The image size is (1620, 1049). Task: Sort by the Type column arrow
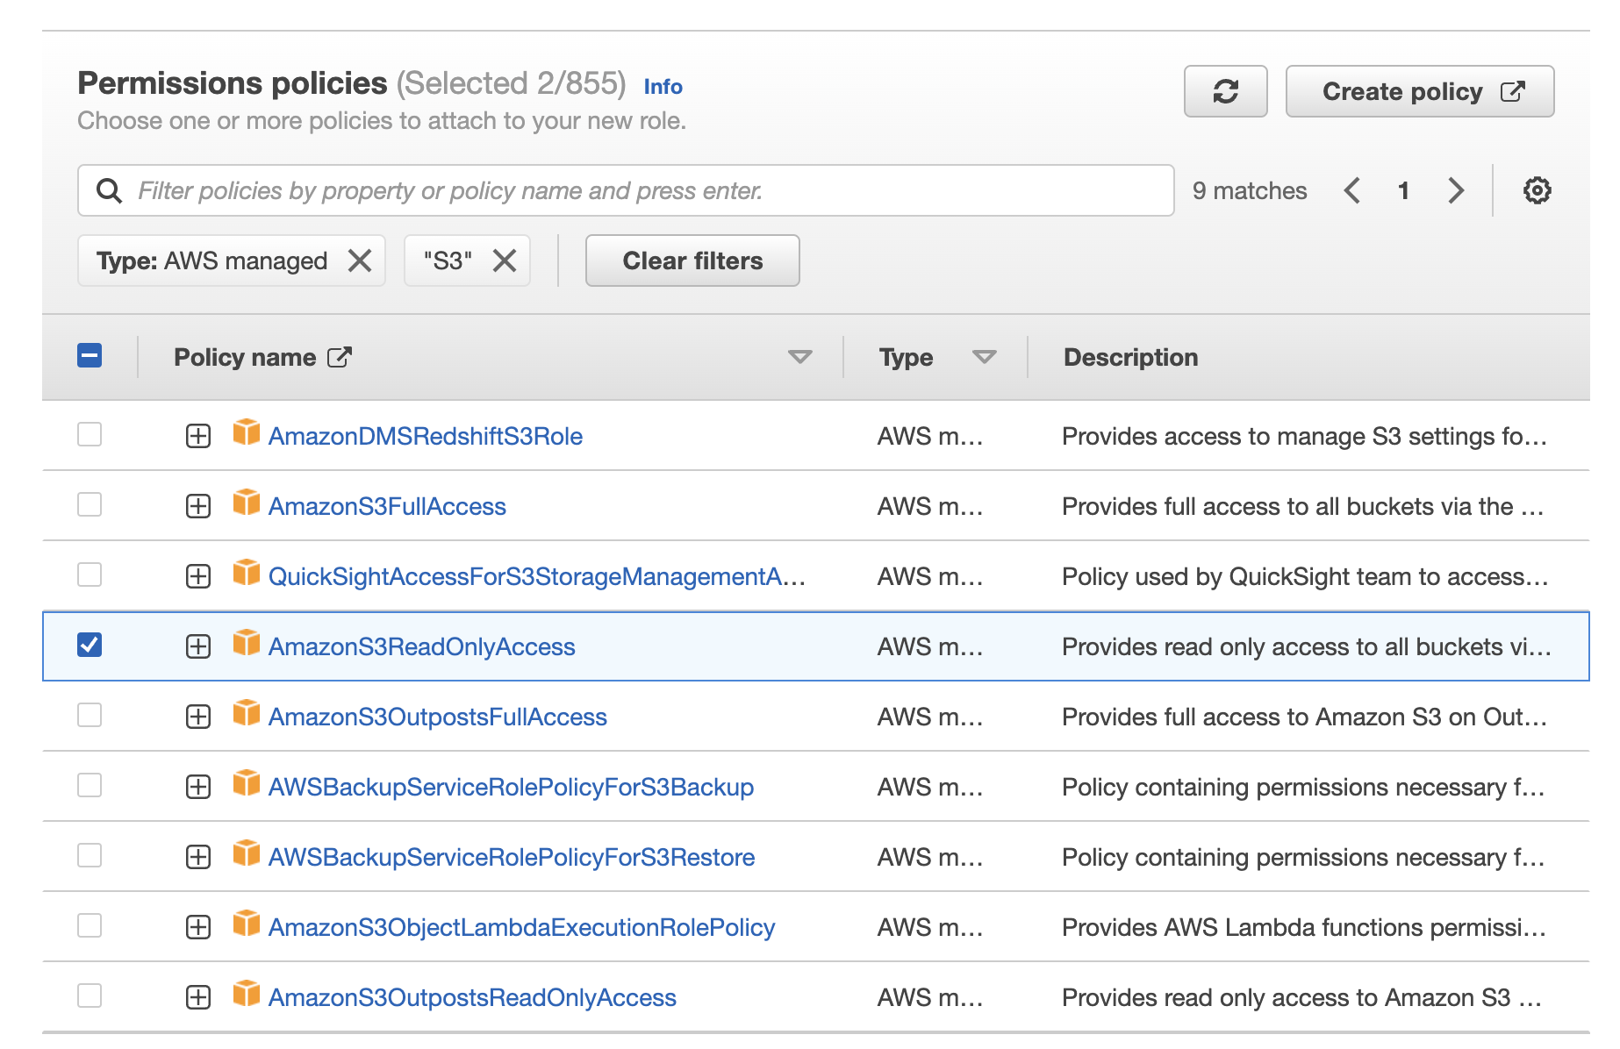click(x=985, y=357)
